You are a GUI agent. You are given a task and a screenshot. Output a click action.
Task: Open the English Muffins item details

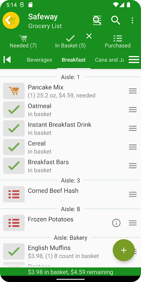pyautogui.click(x=63, y=252)
